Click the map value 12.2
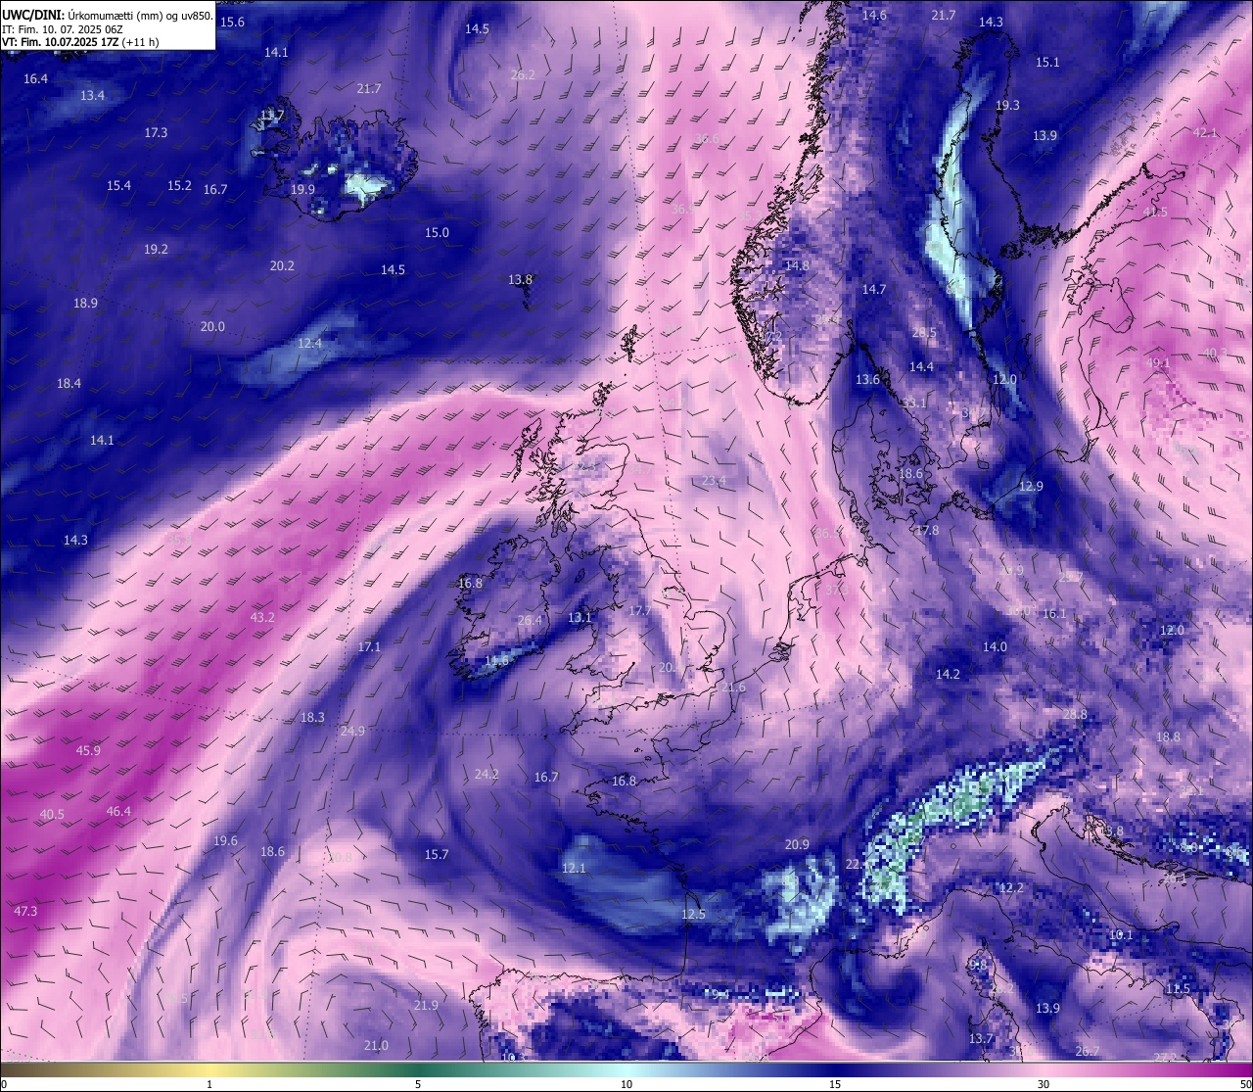The image size is (1253, 1092). (1011, 887)
